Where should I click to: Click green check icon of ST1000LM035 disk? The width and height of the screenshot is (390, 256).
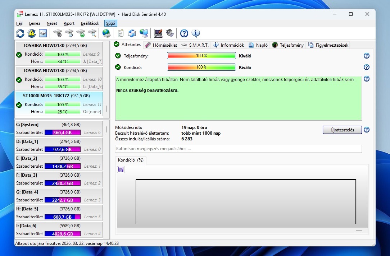pos(19,105)
